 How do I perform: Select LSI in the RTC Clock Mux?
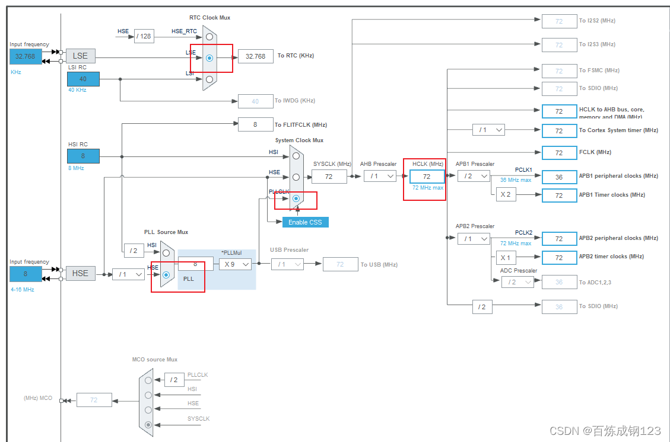click(209, 78)
